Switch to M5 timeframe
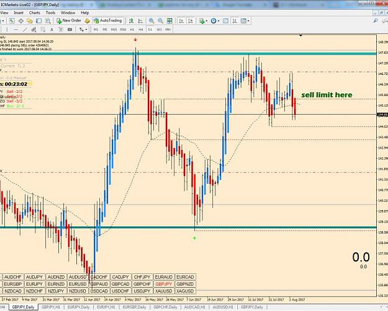The image size is (388, 311). (x=105, y=30)
